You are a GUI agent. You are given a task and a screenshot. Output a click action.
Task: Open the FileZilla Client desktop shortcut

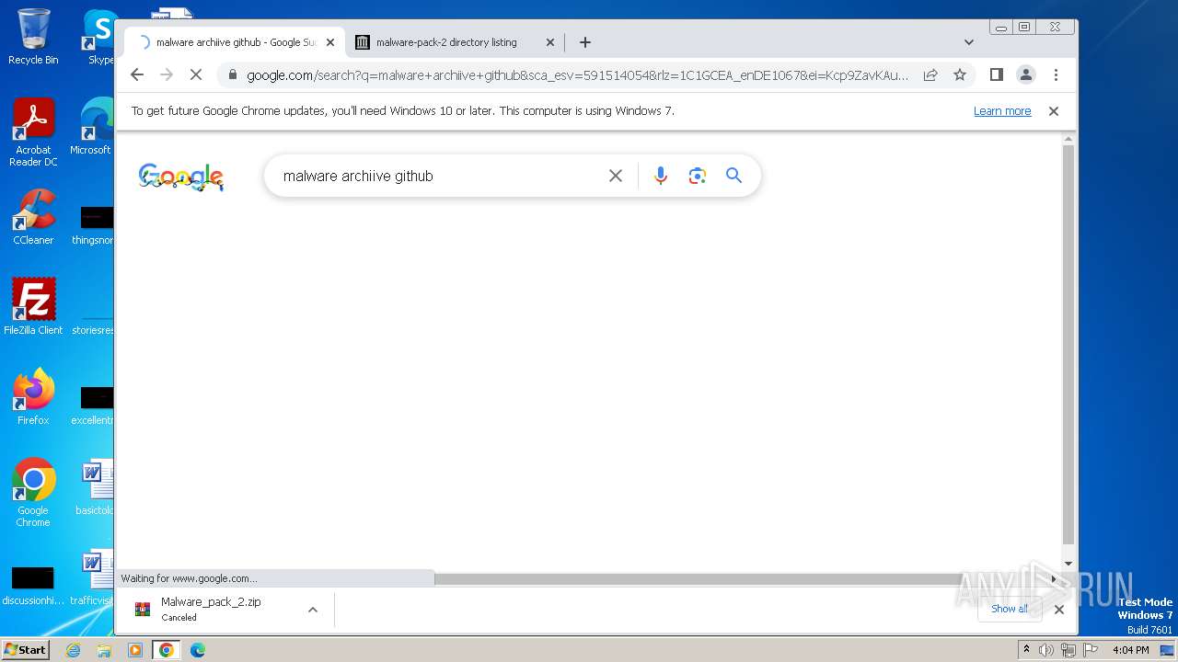tap(33, 307)
